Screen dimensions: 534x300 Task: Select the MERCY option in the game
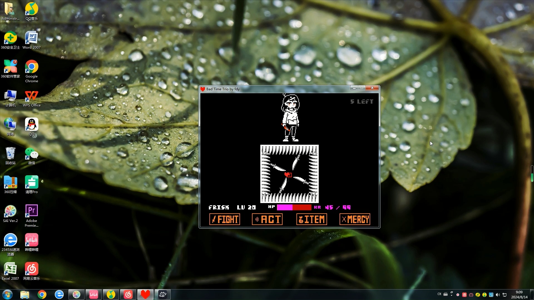coord(355,219)
